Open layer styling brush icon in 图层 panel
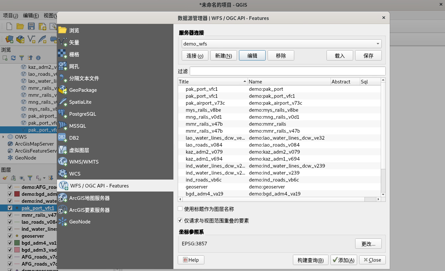The height and width of the screenshot is (271, 445). [5, 178]
